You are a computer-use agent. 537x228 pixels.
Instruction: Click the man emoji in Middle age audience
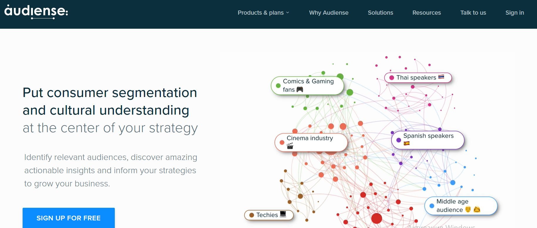[x=468, y=209]
